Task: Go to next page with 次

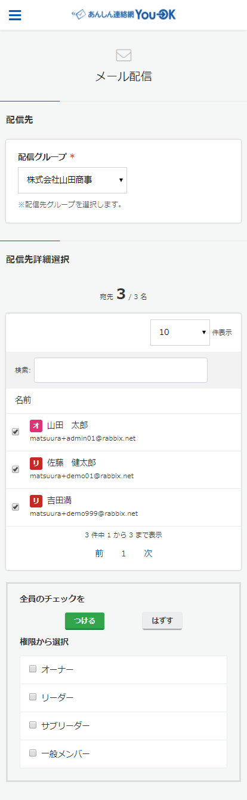Action: (148, 553)
